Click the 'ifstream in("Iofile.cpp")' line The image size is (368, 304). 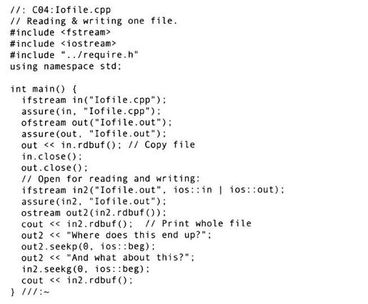(94, 100)
